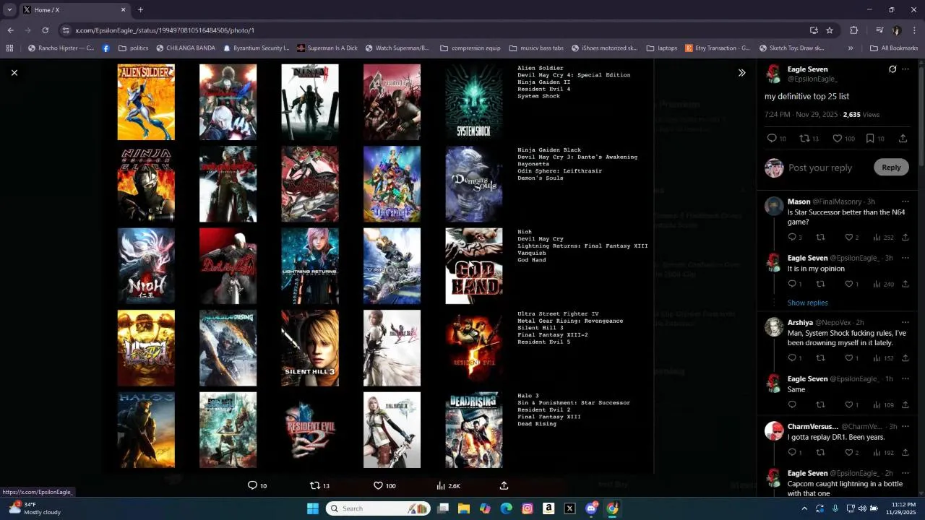The height and width of the screenshot is (520, 925).
Task: Close the photo viewer with the X icon
Action: point(14,73)
